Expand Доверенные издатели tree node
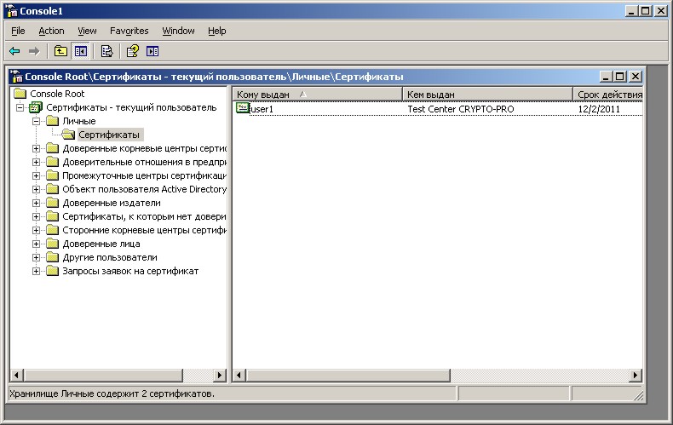The image size is (673, 425). [37, 203]
